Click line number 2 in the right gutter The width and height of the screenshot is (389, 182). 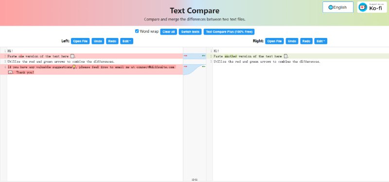click(211, 56)
